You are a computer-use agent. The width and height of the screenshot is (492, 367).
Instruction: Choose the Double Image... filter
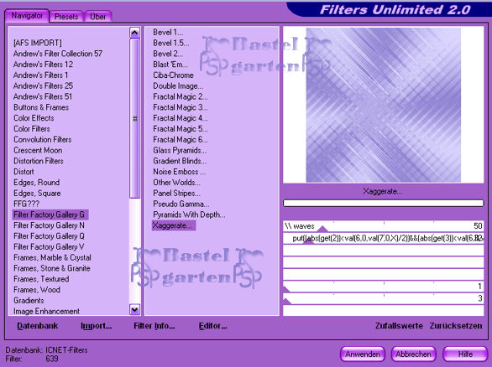pos(178,85)
